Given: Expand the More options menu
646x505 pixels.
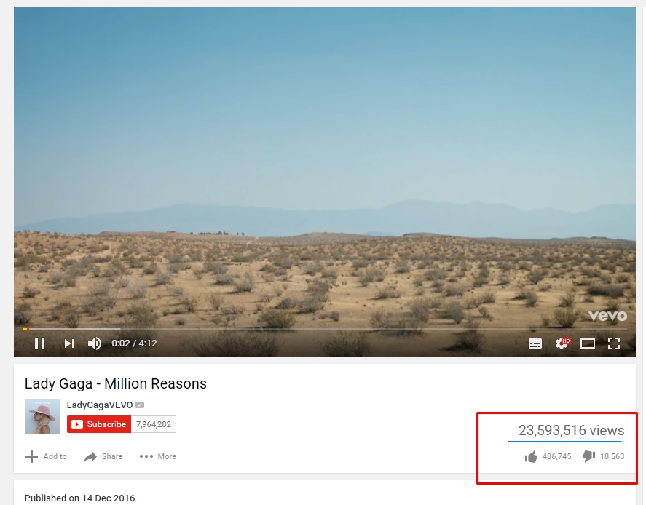Looking at the screenshot, I should tap(158, 456).
